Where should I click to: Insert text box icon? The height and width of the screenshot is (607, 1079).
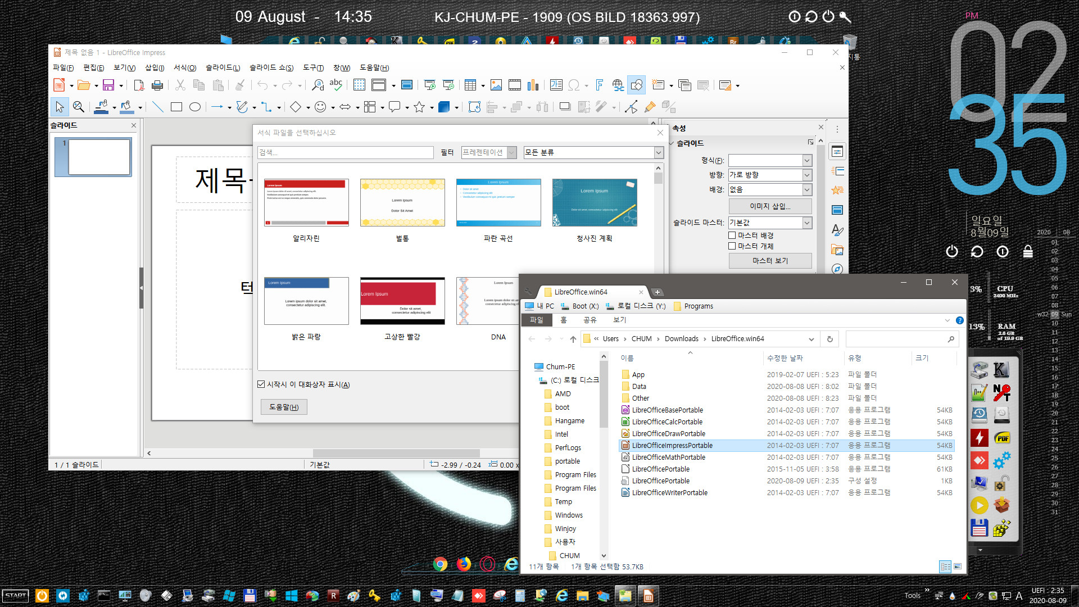point(556,85)
